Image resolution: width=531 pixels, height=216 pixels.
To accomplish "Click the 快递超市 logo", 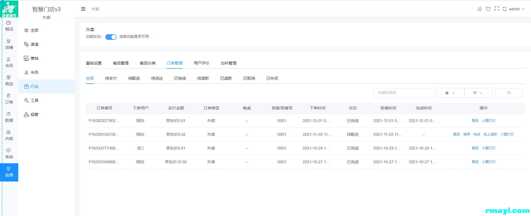I will (9, 9).
